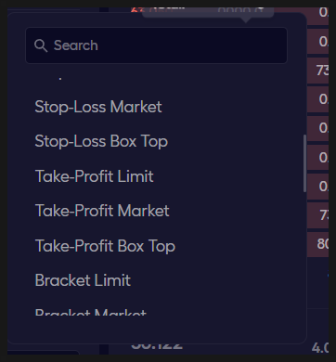Click the order book row beside Stop-Loss Market
This screenshot has width=336, height=362.
click(318, 99)
